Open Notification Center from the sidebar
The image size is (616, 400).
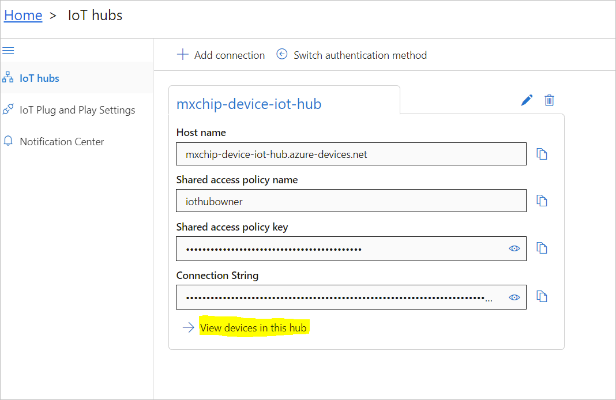(77, 141)
